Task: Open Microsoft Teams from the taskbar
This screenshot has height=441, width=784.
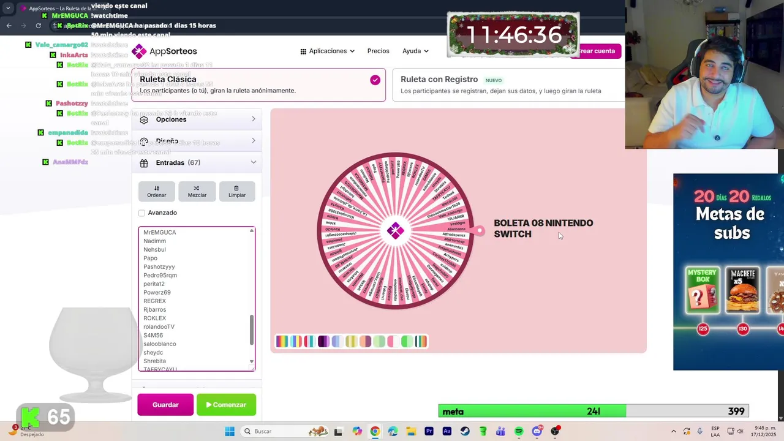Action: coord(500,431)
